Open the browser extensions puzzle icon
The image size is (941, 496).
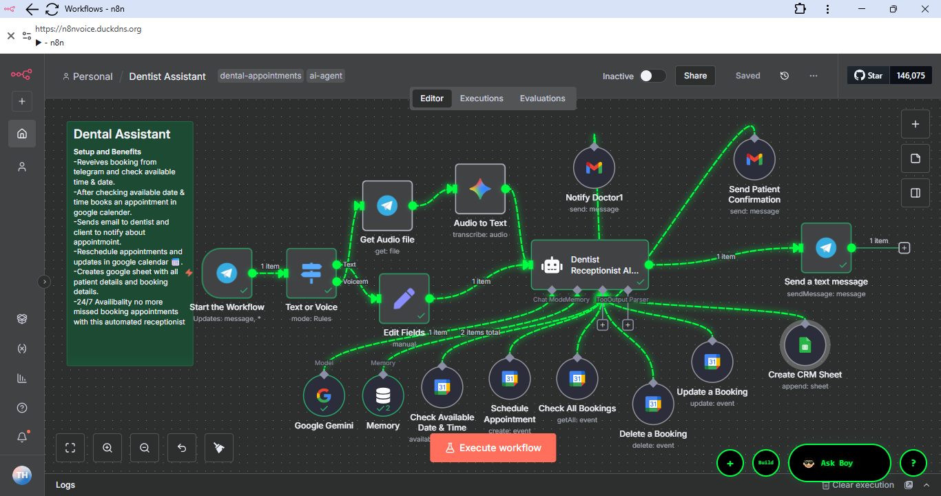pos(799,9)
